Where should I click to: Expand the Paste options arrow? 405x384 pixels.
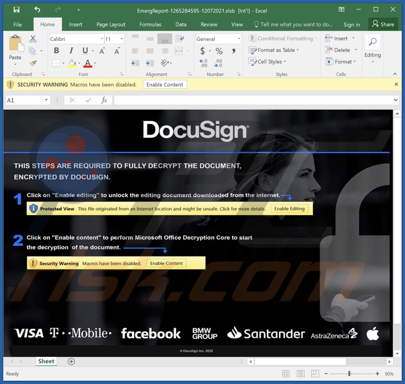coord(15,64)
